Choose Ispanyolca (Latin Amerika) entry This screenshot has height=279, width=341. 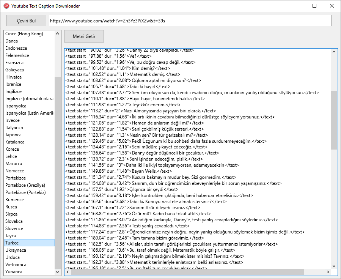[x=29, y=113]
